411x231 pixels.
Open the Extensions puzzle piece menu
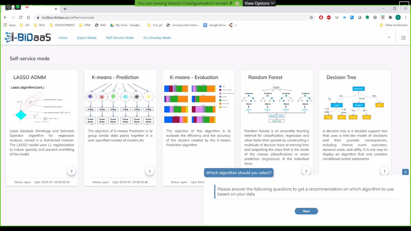(x=390, y=17)
